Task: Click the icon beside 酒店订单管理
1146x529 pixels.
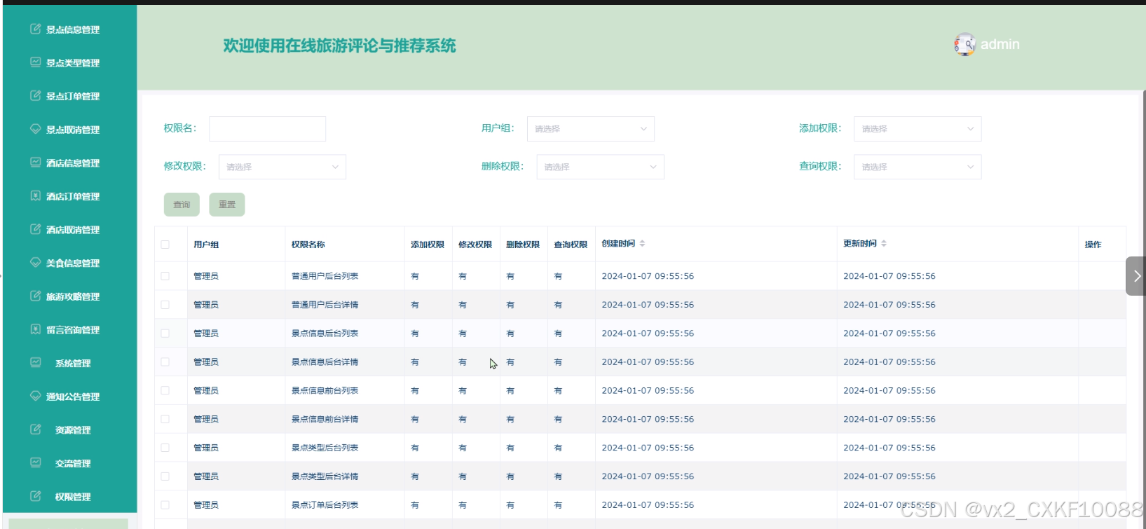Action: (36, 195)
